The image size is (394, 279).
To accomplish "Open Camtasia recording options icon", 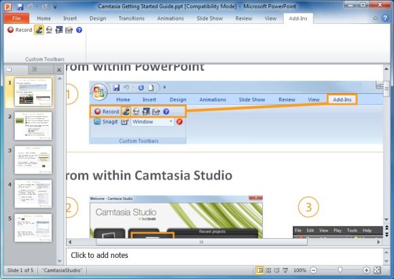I will point(69,30).
